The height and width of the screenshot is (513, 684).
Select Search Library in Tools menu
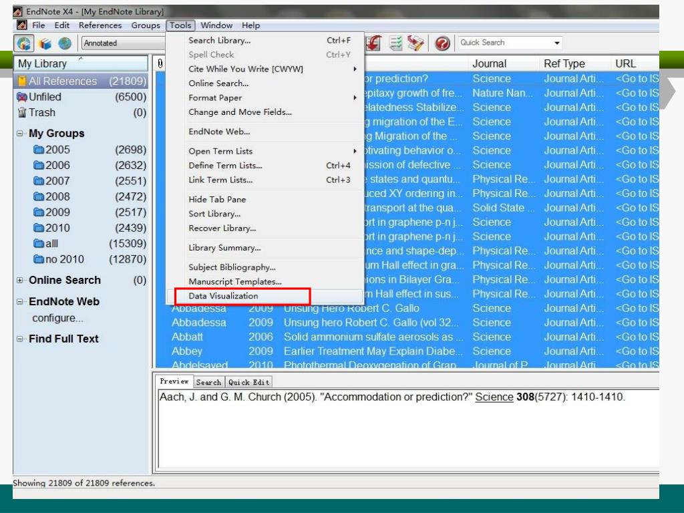coord(265,41)
